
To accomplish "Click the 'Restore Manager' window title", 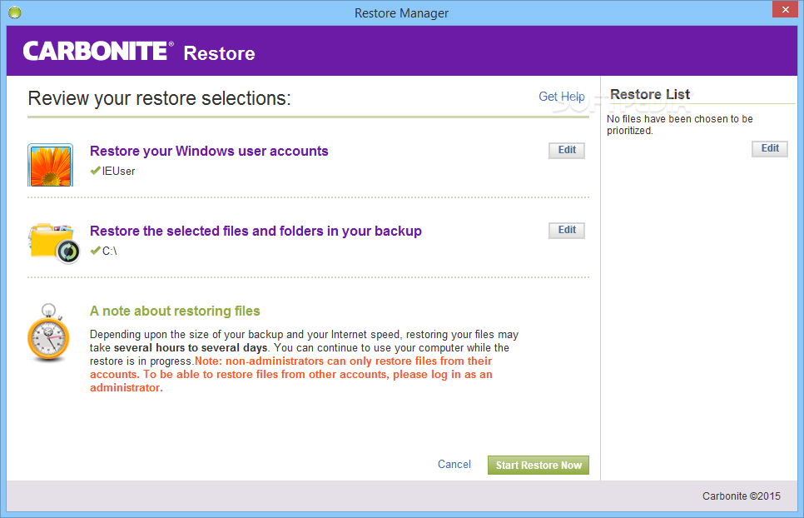I will tap(401, 13).
